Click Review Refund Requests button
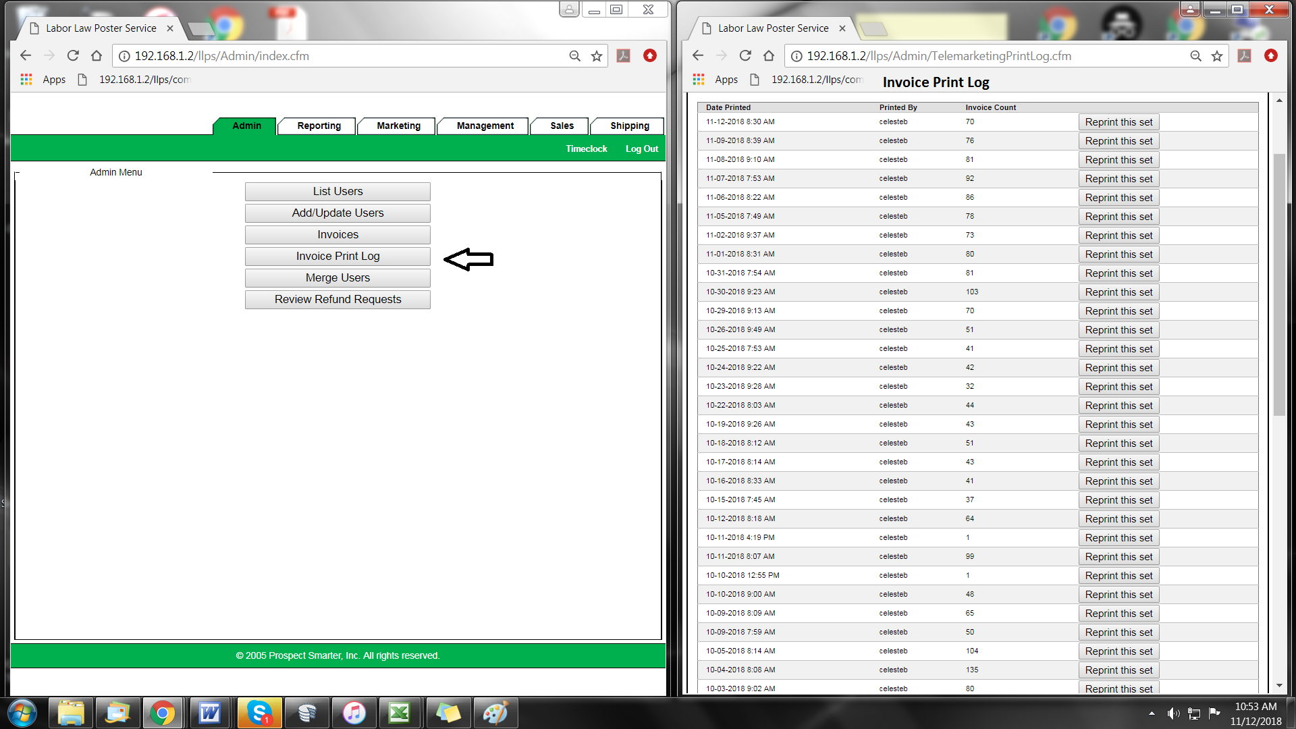 tap(337, 300)
